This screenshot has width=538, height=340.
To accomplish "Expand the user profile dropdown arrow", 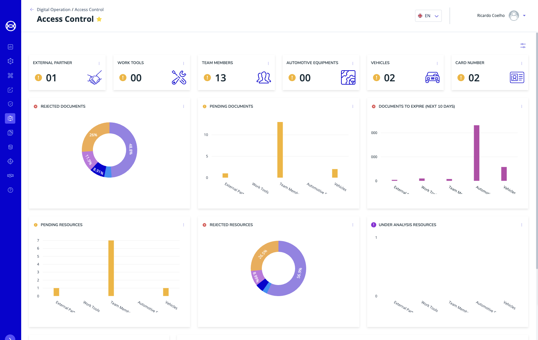I will [x=524, y=16].
